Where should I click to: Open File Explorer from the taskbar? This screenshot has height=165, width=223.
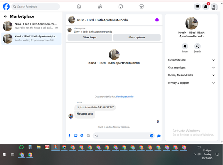point(38,147)
